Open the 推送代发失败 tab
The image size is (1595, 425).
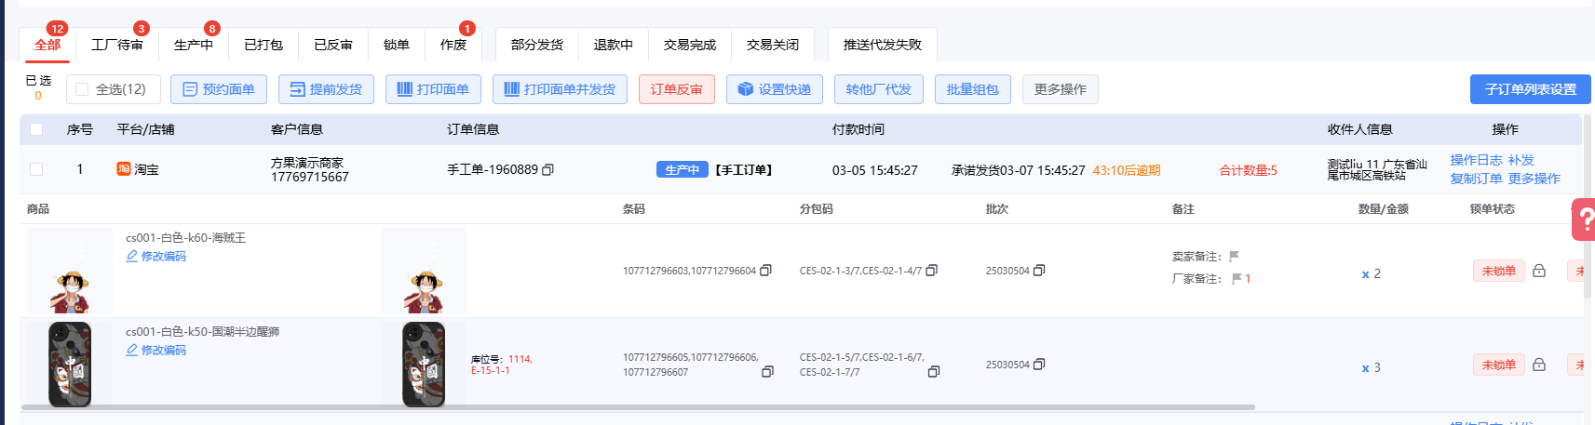883,45
